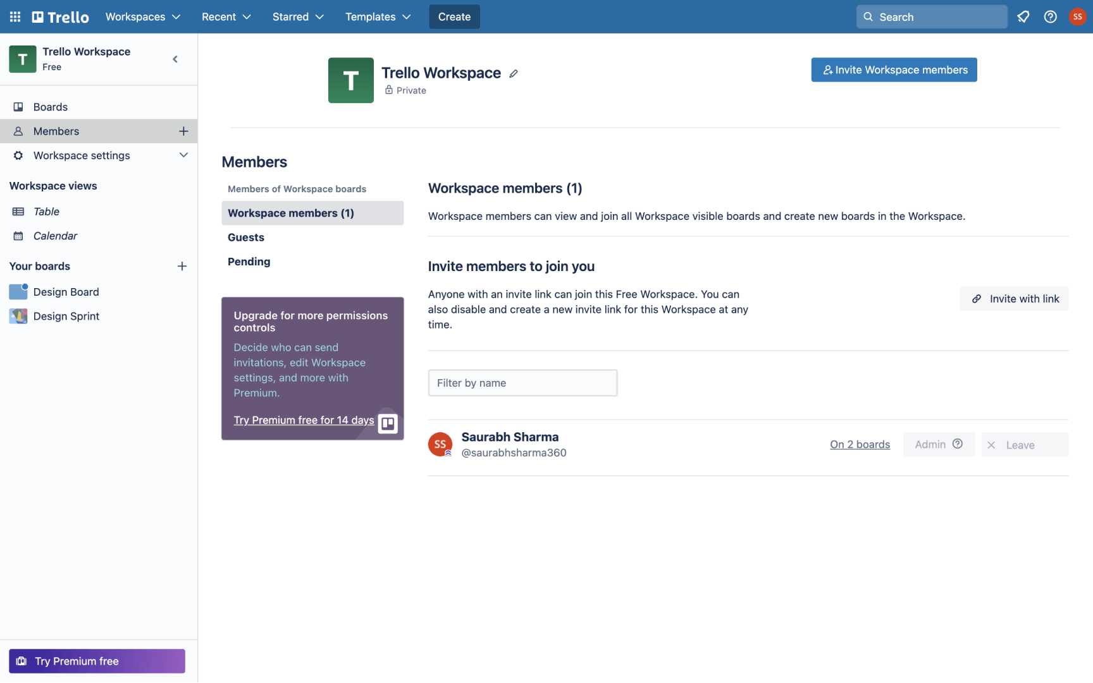Expand Workspace settings chevron
The width and height of the screenshot is (1093, 683).
pos(183,155)
